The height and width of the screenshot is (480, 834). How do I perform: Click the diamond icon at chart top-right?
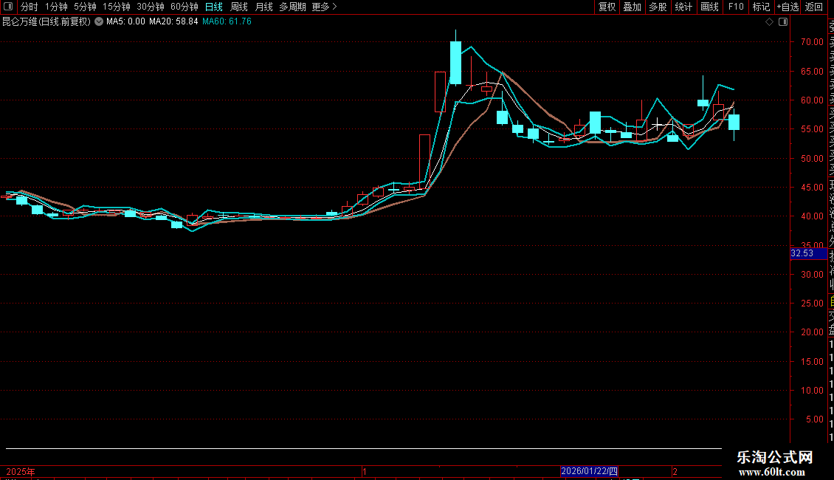[x=769, y=22]
